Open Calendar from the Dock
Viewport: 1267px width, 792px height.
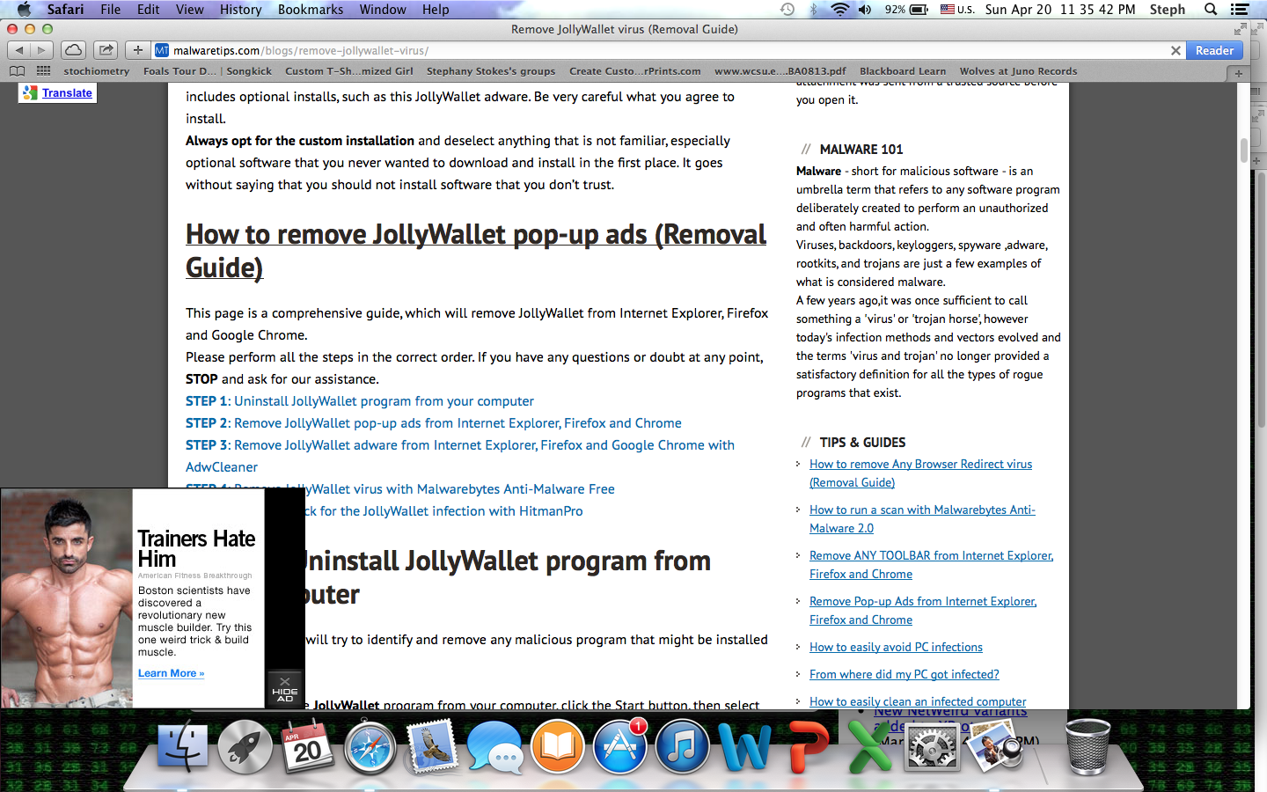coord(307,747)
